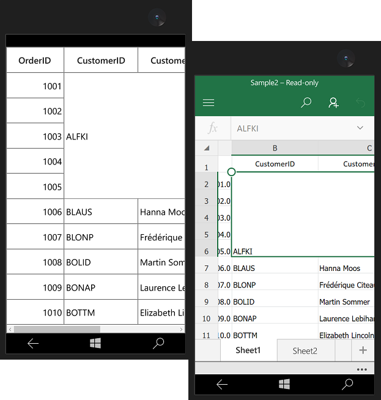Image resolution: width=381 pixels, height=400 pixels.
Task: Tap the select all corner triangle
Action: (207, 148)
